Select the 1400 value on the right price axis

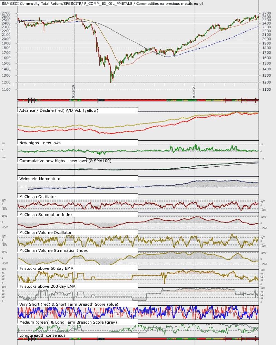click(267, 69)
